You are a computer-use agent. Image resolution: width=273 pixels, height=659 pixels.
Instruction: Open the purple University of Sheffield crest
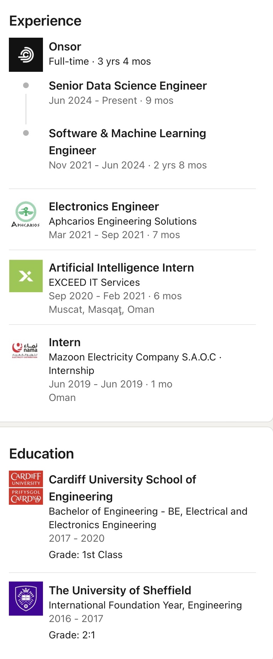26,598
